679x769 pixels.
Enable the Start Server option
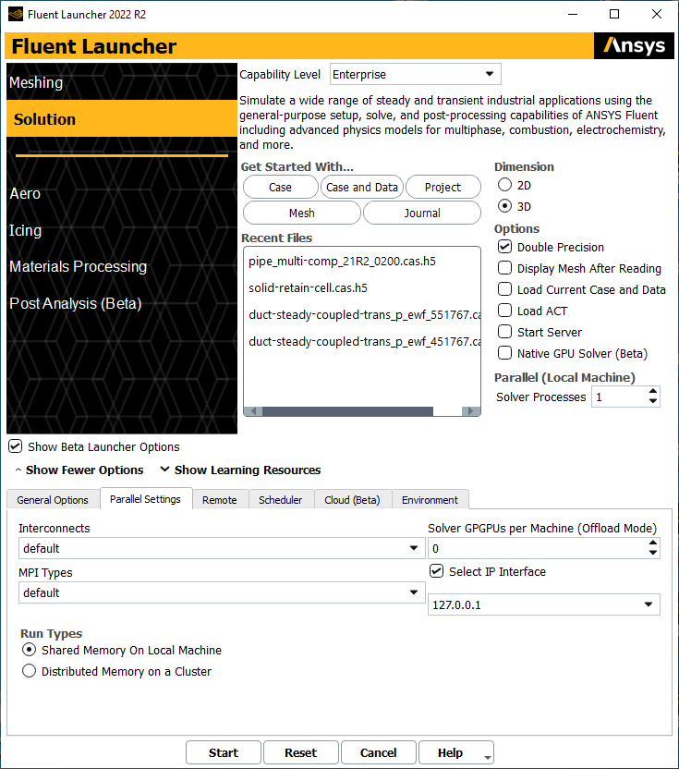tap(504, 332)
